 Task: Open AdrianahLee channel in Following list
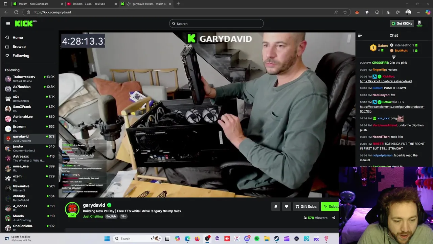[x=30, y=119]
